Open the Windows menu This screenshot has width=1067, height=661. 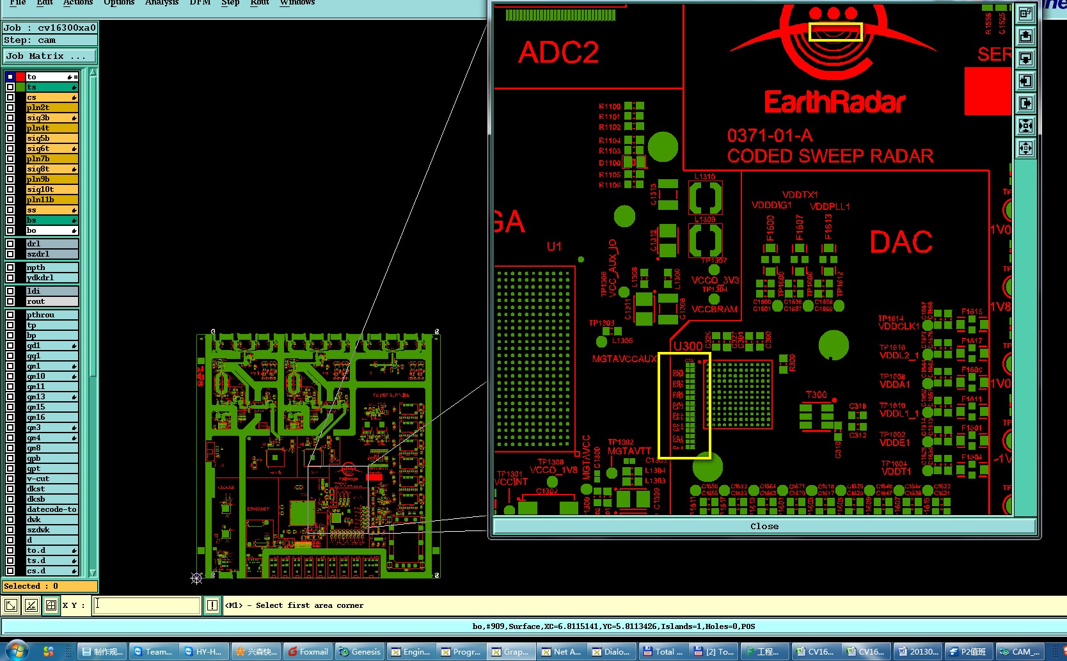297,3
